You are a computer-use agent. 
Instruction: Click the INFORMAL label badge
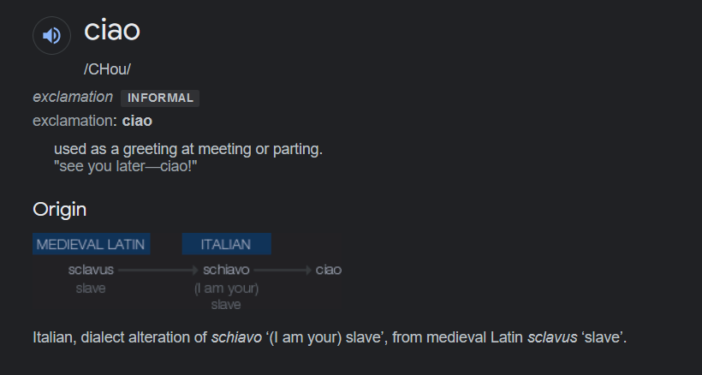click(160, 98)
